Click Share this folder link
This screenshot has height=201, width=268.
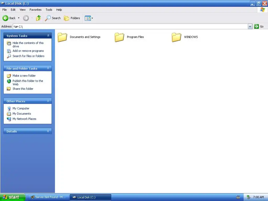click(x=23, y=89)
